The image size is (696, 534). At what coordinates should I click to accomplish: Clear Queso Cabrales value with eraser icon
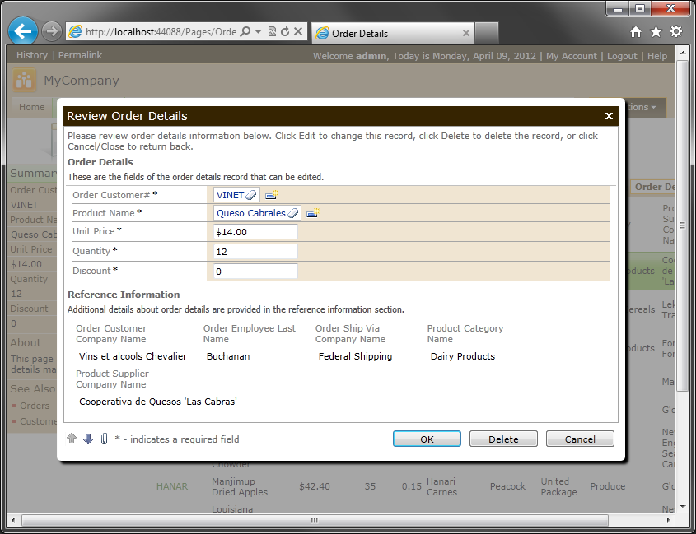click(292, 213)
